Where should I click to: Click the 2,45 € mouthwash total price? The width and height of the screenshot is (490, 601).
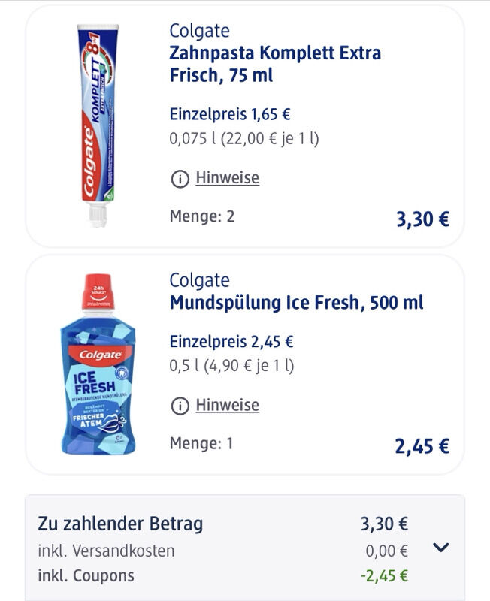point(422,445)
